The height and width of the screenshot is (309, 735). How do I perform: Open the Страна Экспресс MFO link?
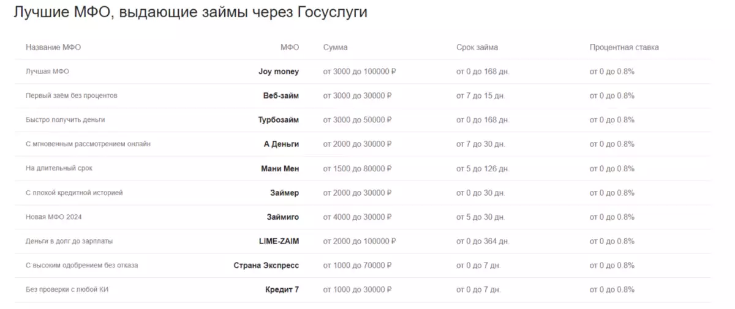tap(266, 266)
